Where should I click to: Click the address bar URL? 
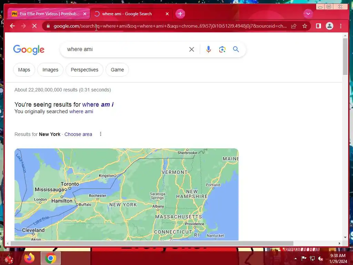tap(170, 26)
